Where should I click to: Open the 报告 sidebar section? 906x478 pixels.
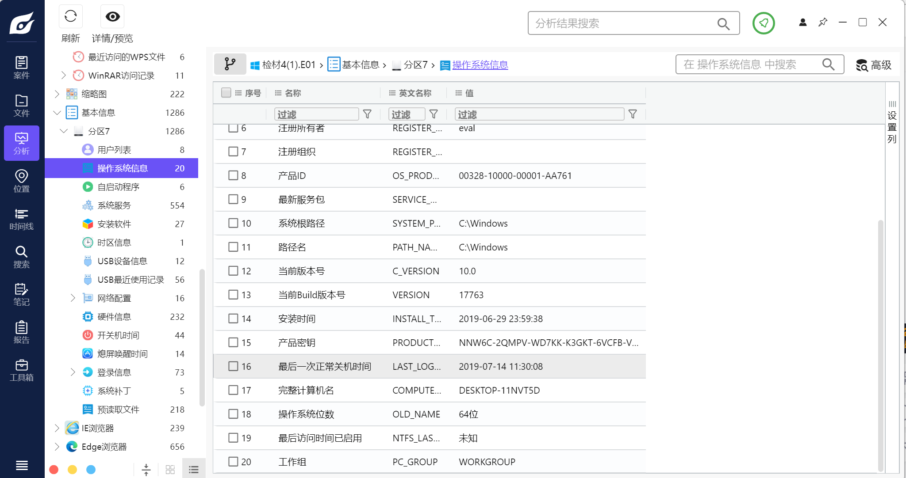click(22, 333)
